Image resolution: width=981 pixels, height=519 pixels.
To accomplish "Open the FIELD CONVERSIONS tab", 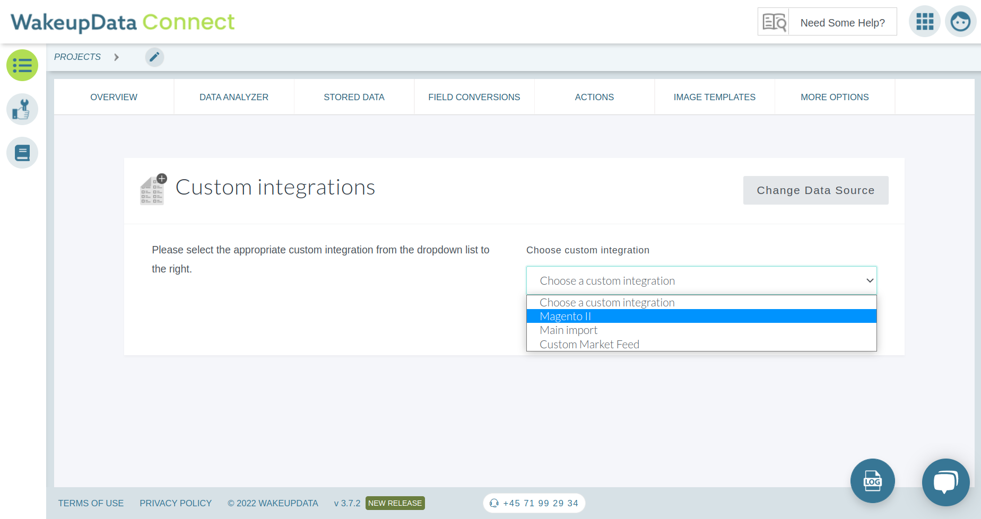I will [474, 97].
